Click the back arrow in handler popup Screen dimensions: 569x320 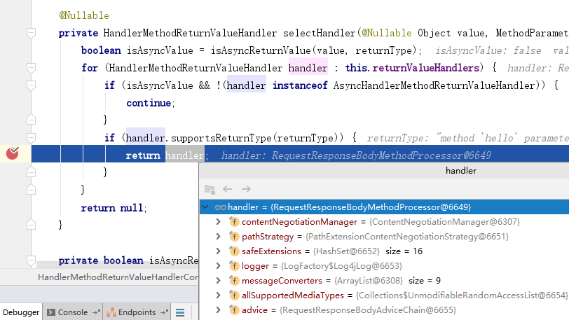pos(227,189)
